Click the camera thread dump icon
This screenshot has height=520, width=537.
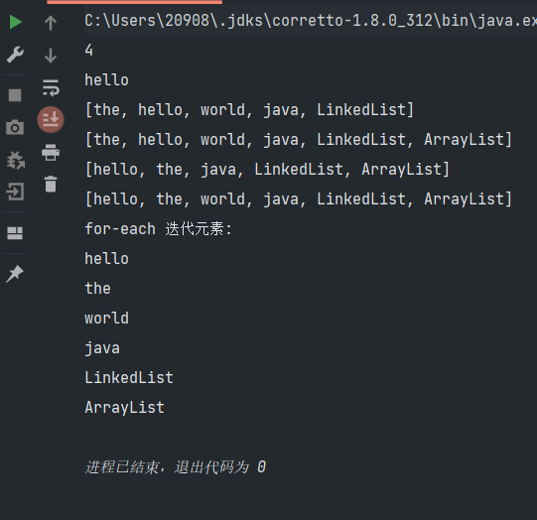click(15, 127)
